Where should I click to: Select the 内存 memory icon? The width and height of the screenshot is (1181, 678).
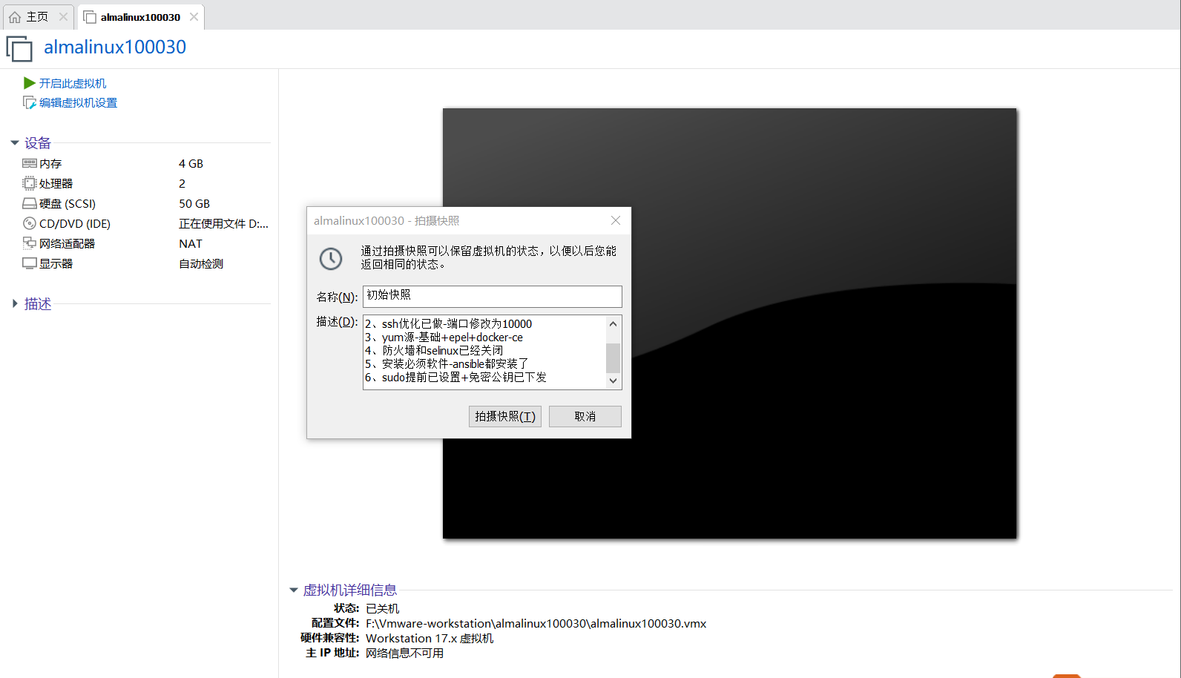30,163
